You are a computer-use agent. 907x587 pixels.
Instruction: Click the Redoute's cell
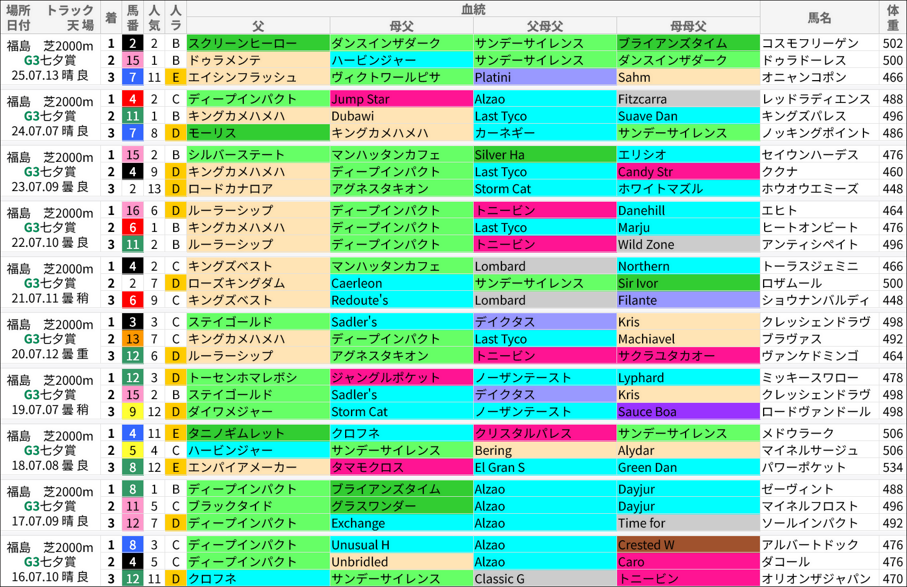point(401,300)
